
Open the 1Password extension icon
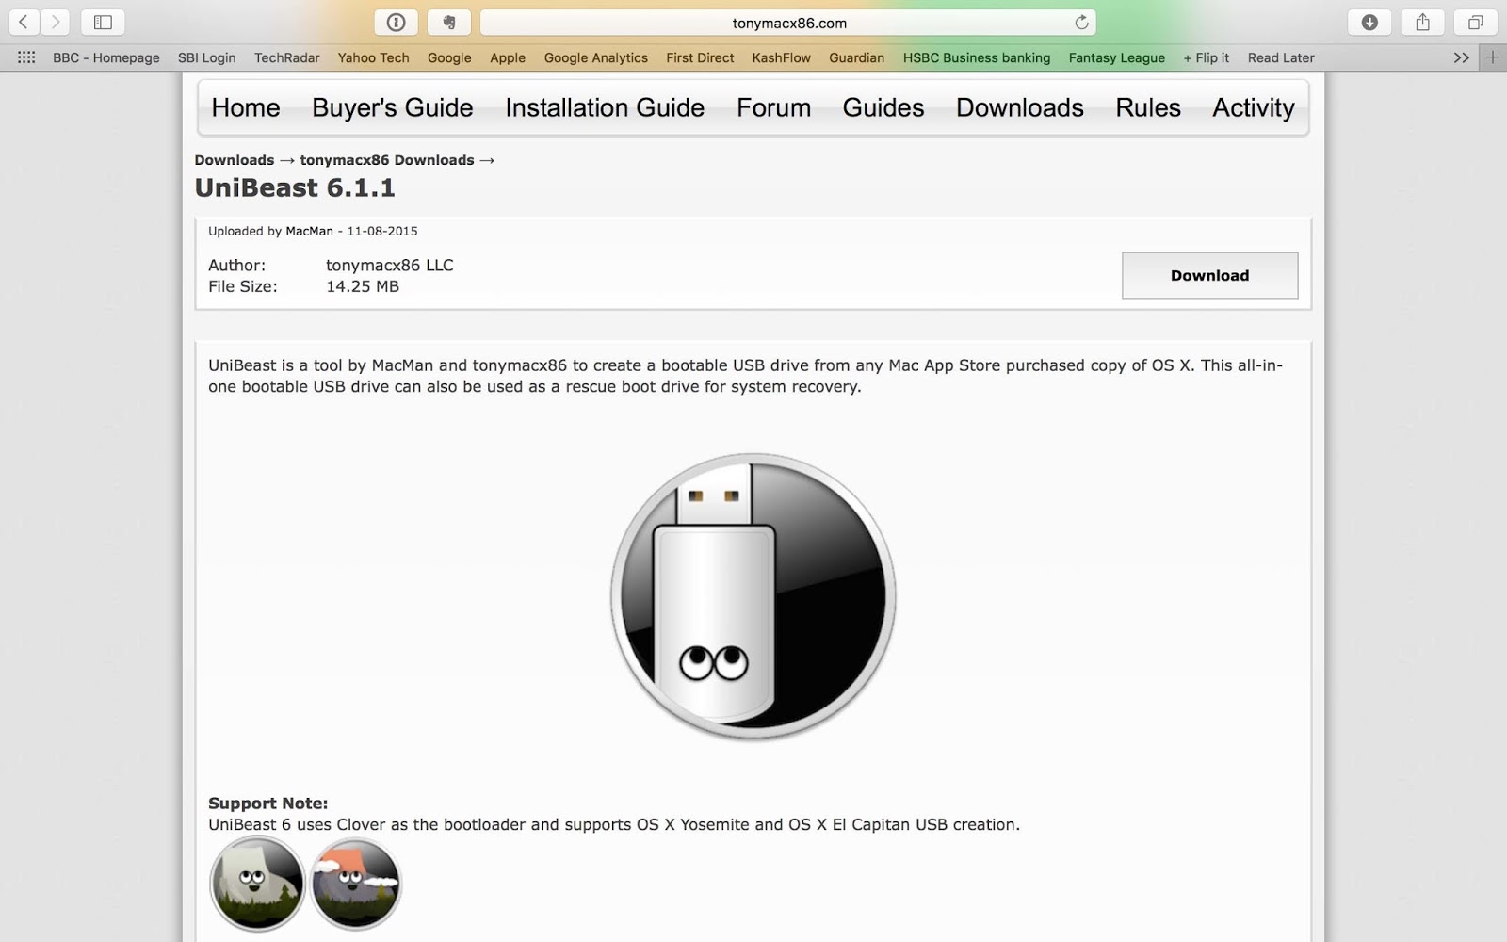click(396, 22)
